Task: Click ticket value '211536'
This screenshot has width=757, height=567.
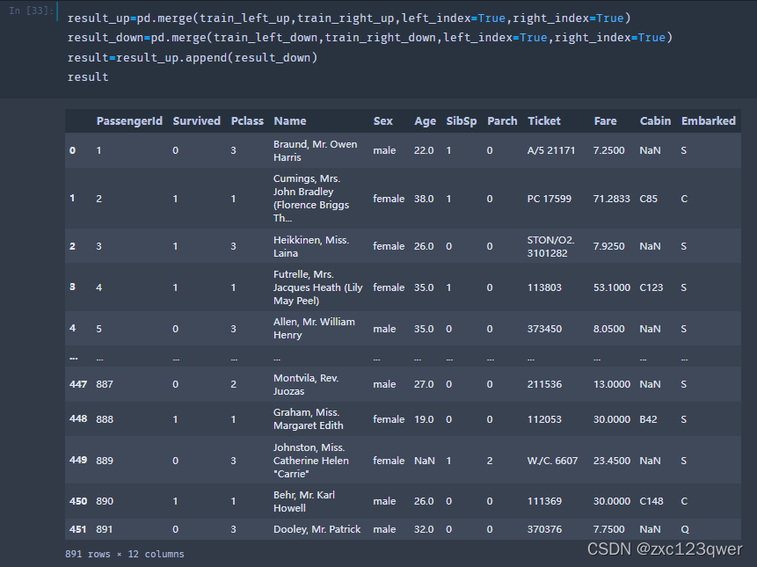Action: click(x=544, y=385)
